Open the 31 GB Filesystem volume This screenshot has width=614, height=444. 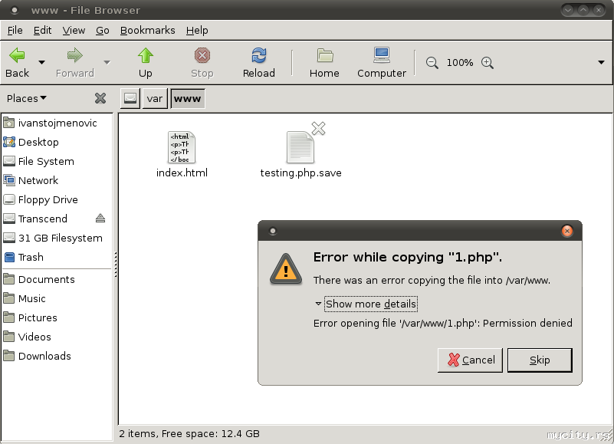57,238
